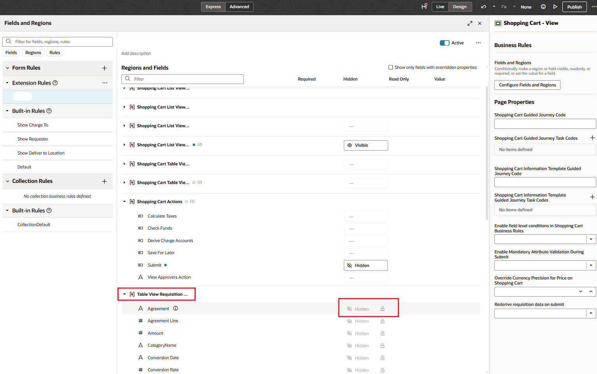
Task: Toggle Visible state on Shopping Cart List View row
Action: (x=366, y=145)
